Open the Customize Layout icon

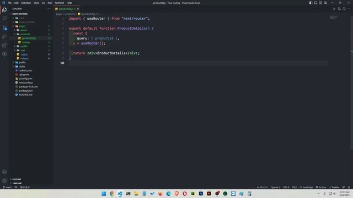325,3
